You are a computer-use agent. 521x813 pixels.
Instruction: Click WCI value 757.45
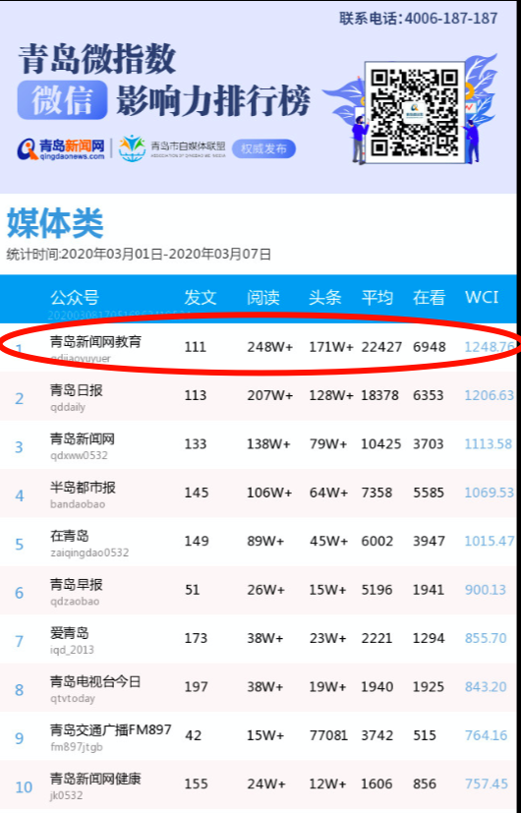487,784
